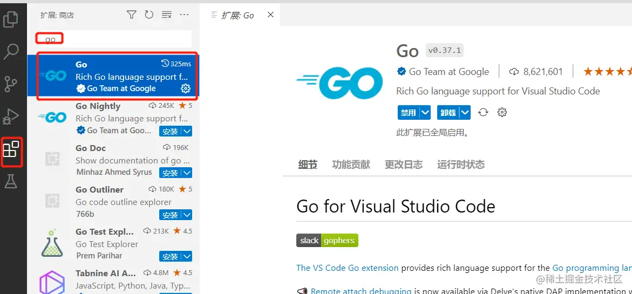Open Run and Debug view

tap(11, 117)
